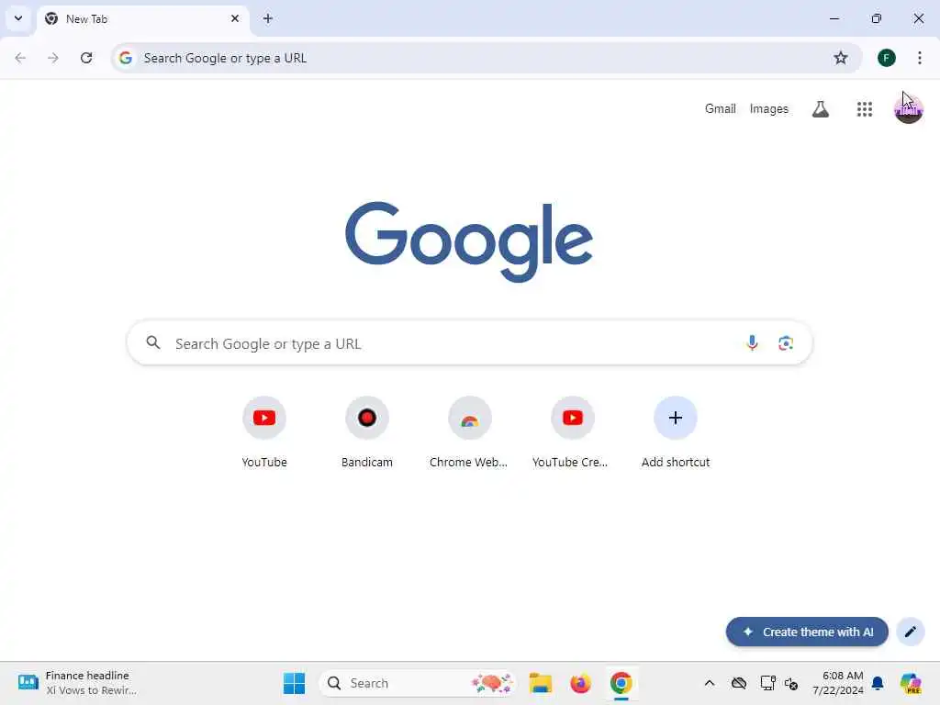Click Create theme with AI

pos(807,632)
